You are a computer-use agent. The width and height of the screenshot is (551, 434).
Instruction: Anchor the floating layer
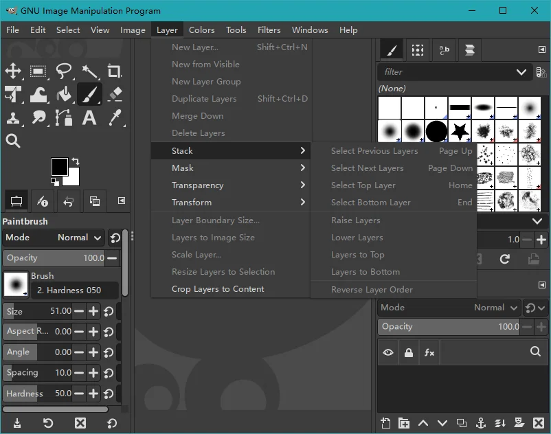pos(481,423)
